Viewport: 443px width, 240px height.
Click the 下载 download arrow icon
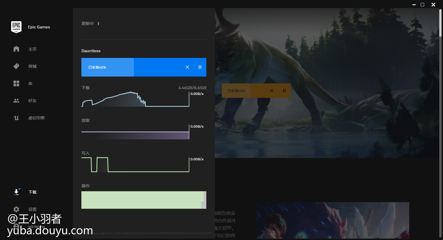coord(16,192)
